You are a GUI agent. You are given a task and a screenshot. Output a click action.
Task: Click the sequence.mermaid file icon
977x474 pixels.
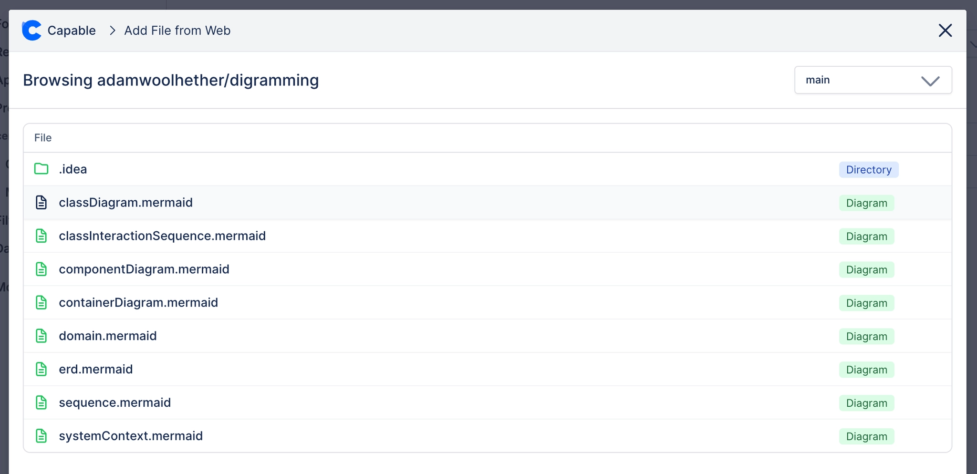point(42,402)
